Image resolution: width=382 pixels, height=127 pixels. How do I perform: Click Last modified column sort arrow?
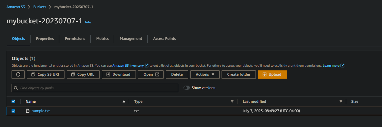click(341, 101)
